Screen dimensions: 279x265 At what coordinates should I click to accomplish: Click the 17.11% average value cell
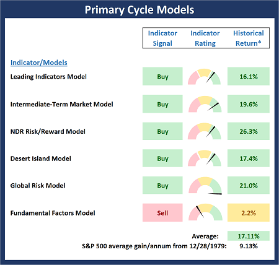(x=249, y=236)
